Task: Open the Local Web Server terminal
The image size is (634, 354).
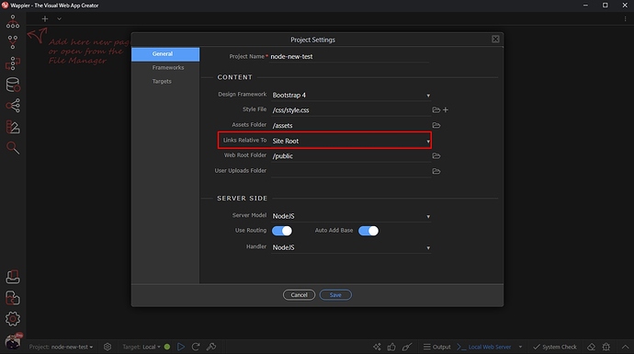Action: tap(484, 347)
